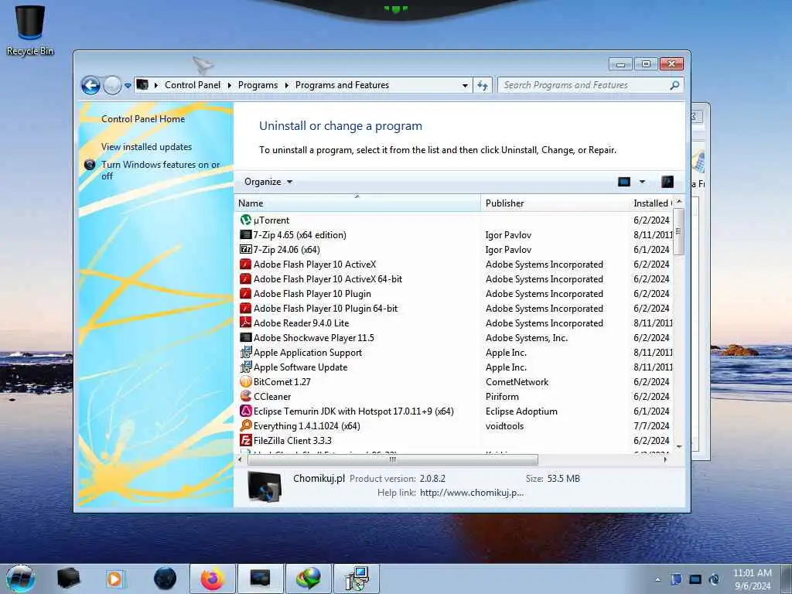Click the Adobe Reader 9.4.0 Lite icon
792x594 pixels.
click(x=245, y=323)
